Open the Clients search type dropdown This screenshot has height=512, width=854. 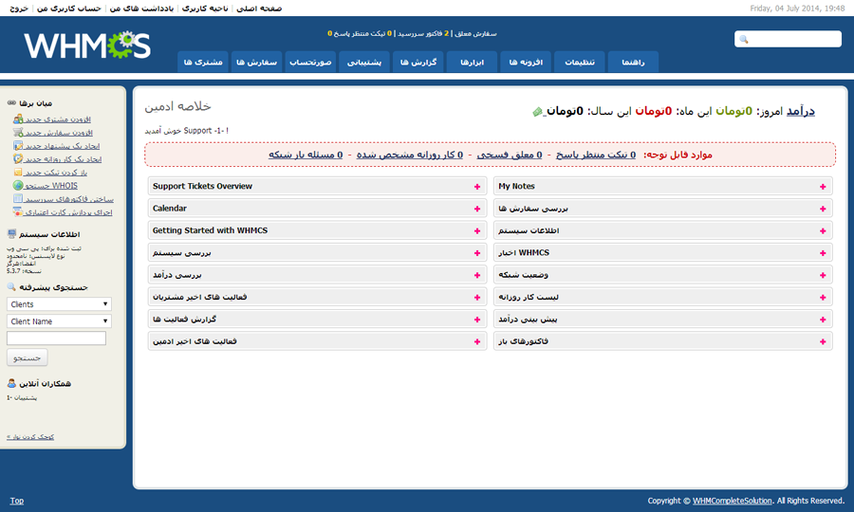[x=59, y=304]
